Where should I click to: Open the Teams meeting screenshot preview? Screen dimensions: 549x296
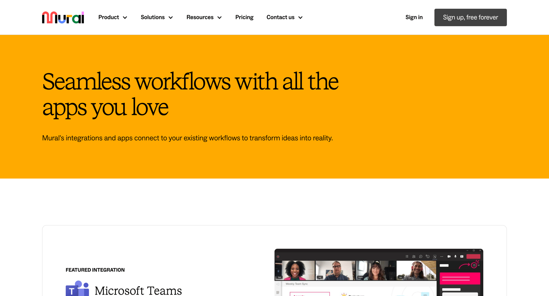(379, 272)
